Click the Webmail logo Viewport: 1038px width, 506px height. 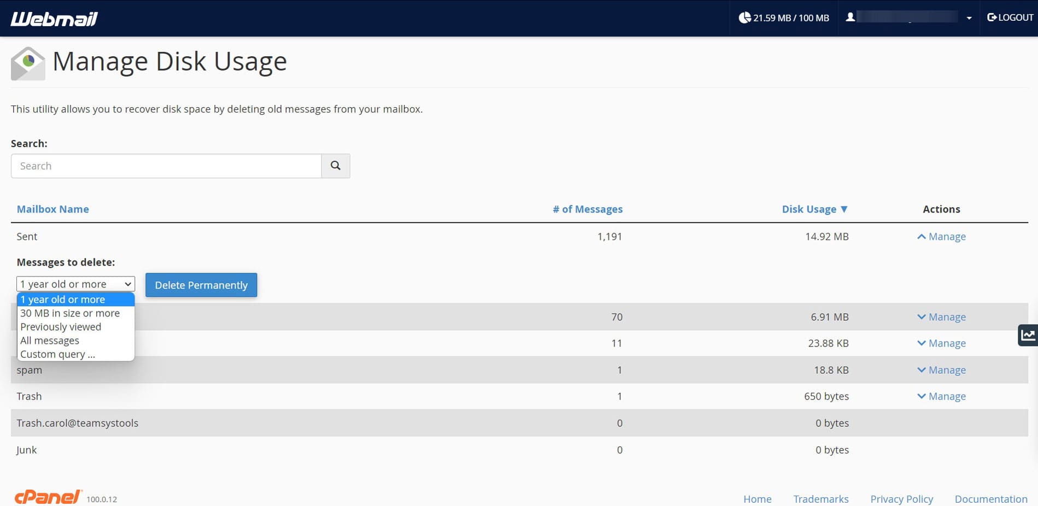[54, 19]
